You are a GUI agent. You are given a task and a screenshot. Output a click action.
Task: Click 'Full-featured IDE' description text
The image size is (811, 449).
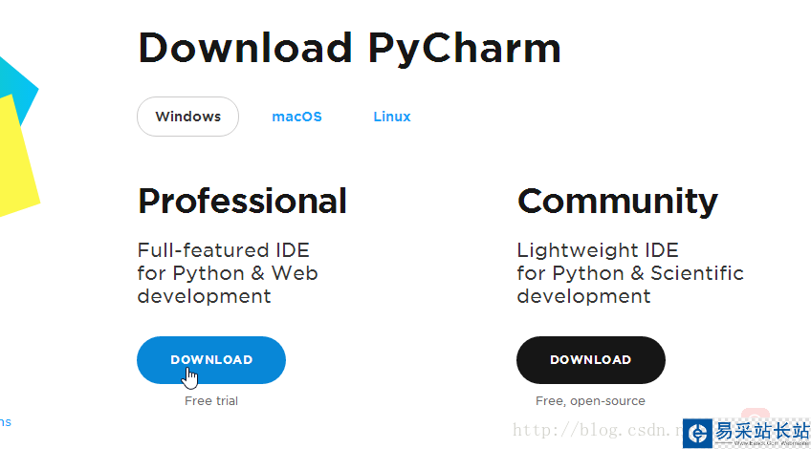(224, 250)
